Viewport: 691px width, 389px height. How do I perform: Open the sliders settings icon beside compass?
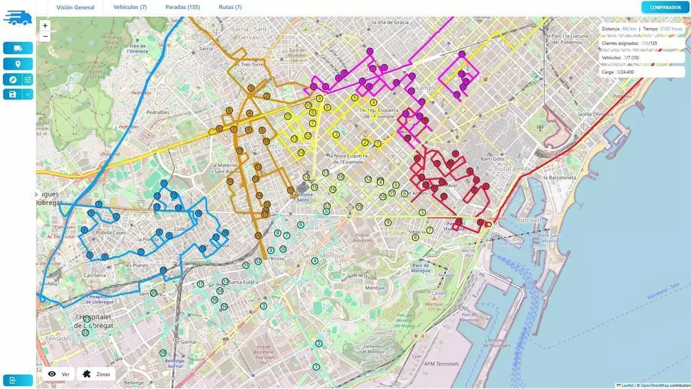tap(27, 80)
